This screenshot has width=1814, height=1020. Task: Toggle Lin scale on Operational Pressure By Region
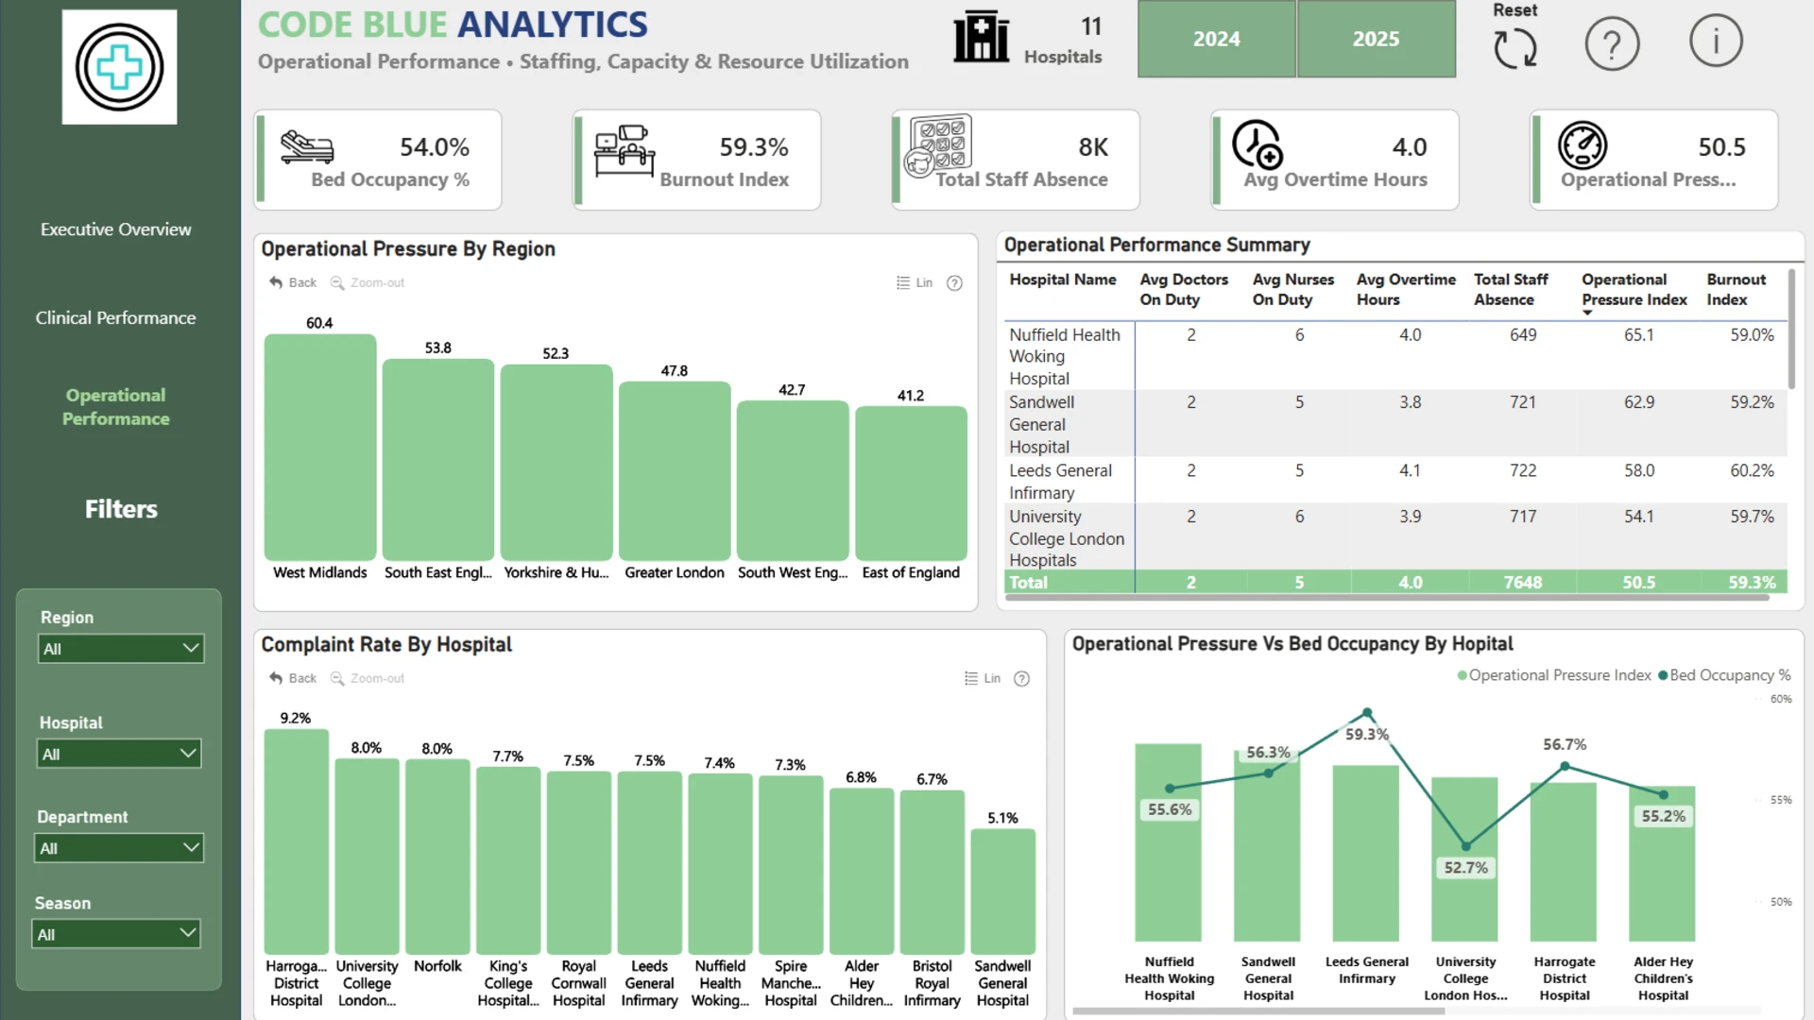click(x=915, y=282)
